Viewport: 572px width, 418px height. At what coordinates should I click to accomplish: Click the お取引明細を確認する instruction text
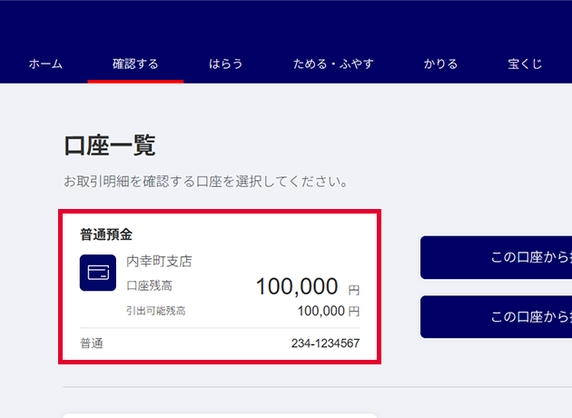[206, 182]
